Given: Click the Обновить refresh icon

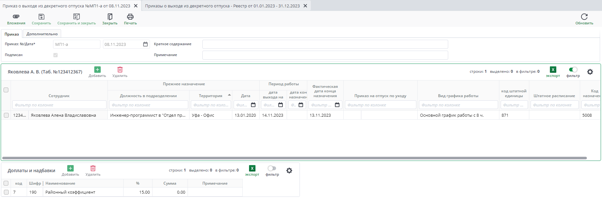Looking at the screenshot, I should (584, 17).
